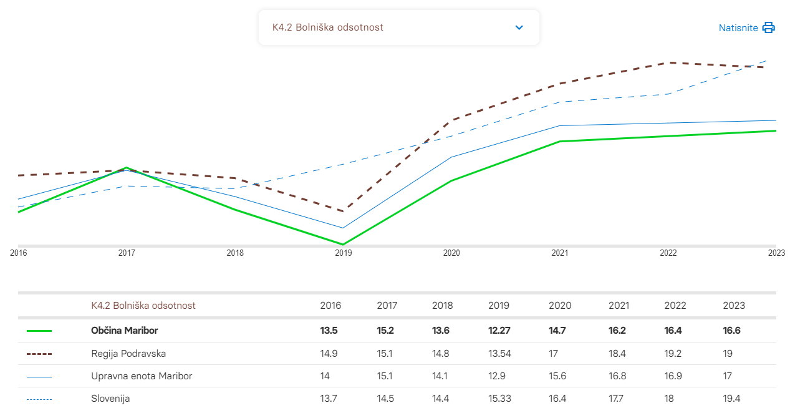Click the 2017 label on chart axis
Image resolution: width=790 pixels, height=408 pixels.
point(127,253)
